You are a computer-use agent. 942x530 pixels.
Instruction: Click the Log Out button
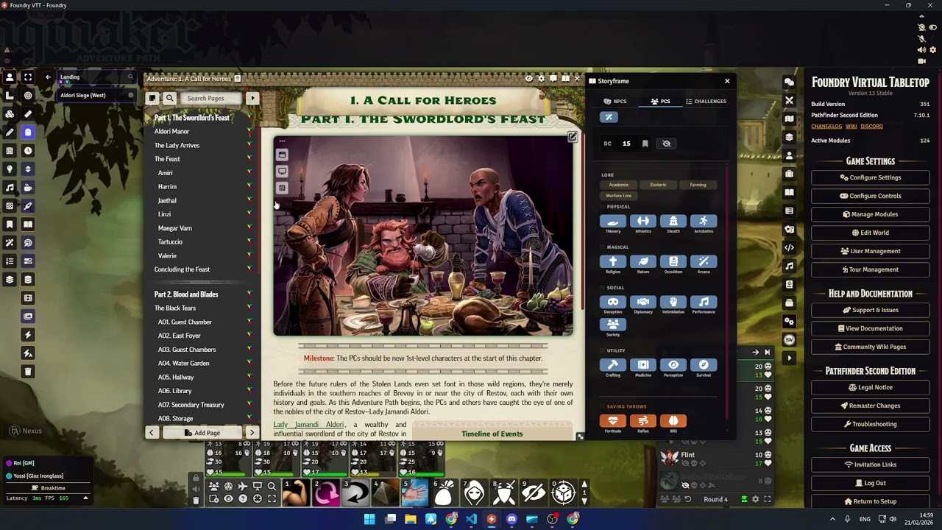point(871,483)
